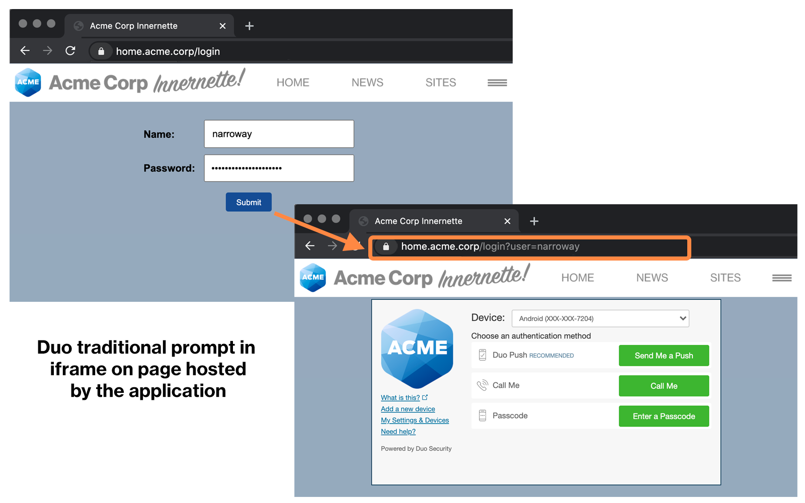The width and height of the screenshot is (805, 503).
Task: Open new tab in the first browser window
Action: coord(249,26)
